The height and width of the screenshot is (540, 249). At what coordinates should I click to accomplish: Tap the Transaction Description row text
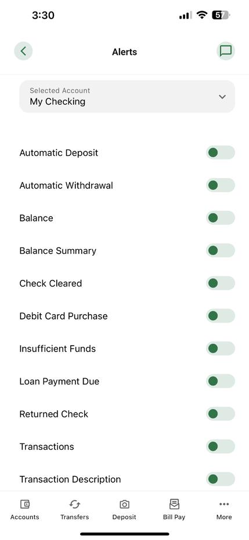[70, 479]
